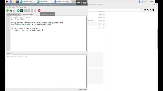Open Chromium three-dot menu
Screen dimensions: 163x91
click(x=156, y=10)
